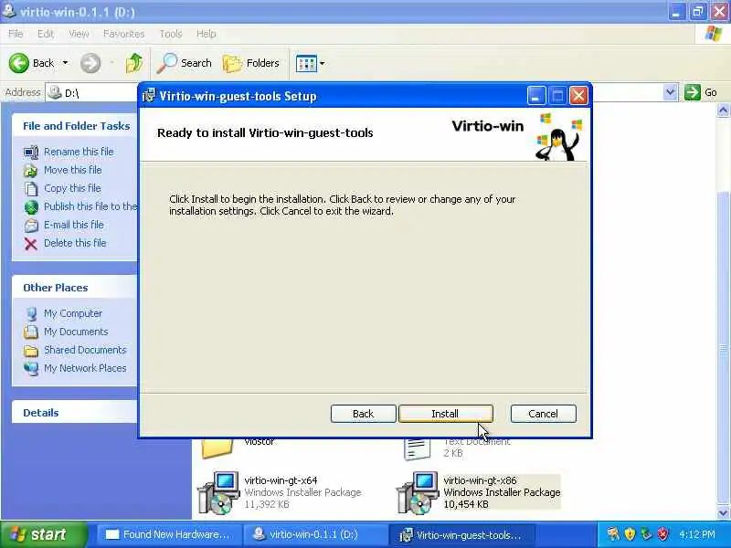
Task: Click Publish this file to the Web
Action: pyautogui.click(x=90, y=206)
